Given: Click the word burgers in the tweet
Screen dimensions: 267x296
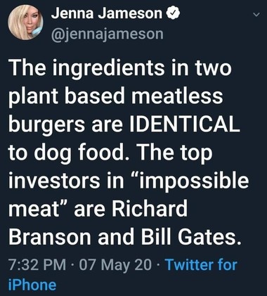Looking at the screenshot, I should tap(46, 125).
